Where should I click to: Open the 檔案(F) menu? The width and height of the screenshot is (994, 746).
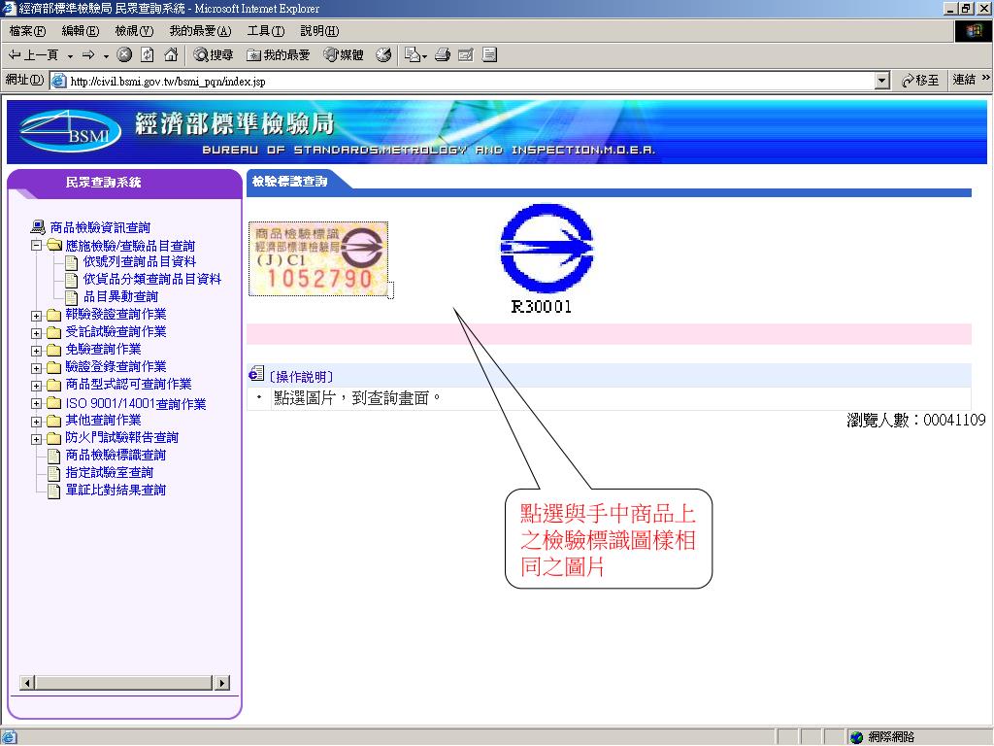coord(27,31)
